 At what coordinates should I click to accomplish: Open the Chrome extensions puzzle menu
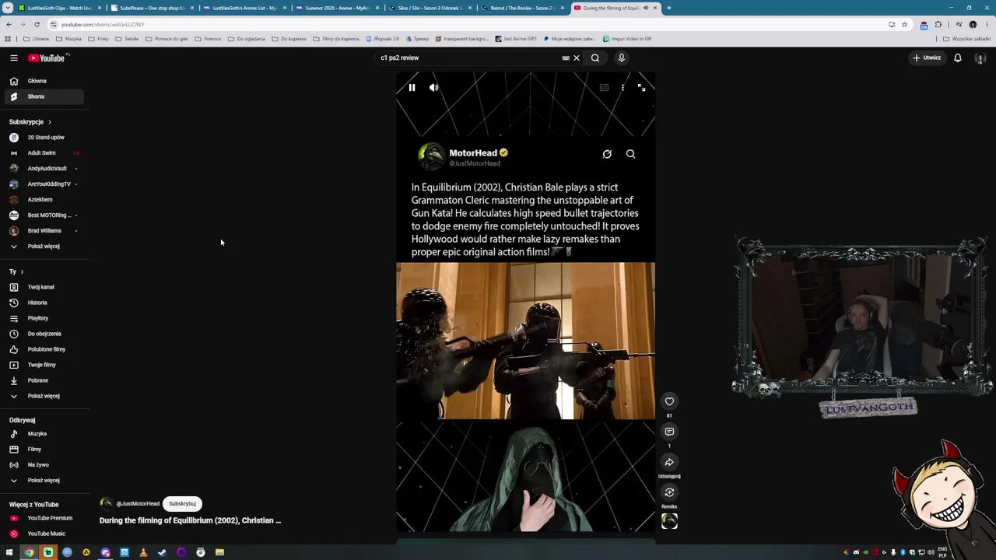coord(938,24)
